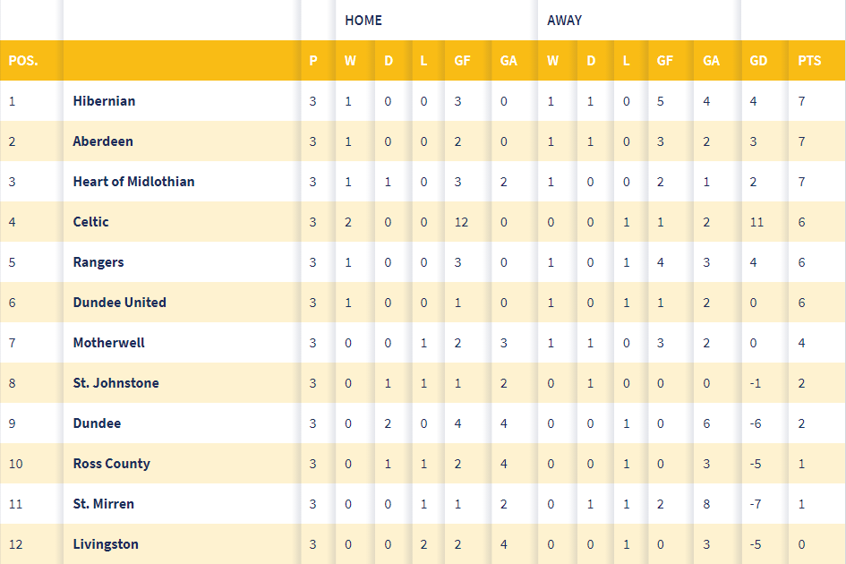
Task: Click the PTS column header
Action: coord(809,61)
